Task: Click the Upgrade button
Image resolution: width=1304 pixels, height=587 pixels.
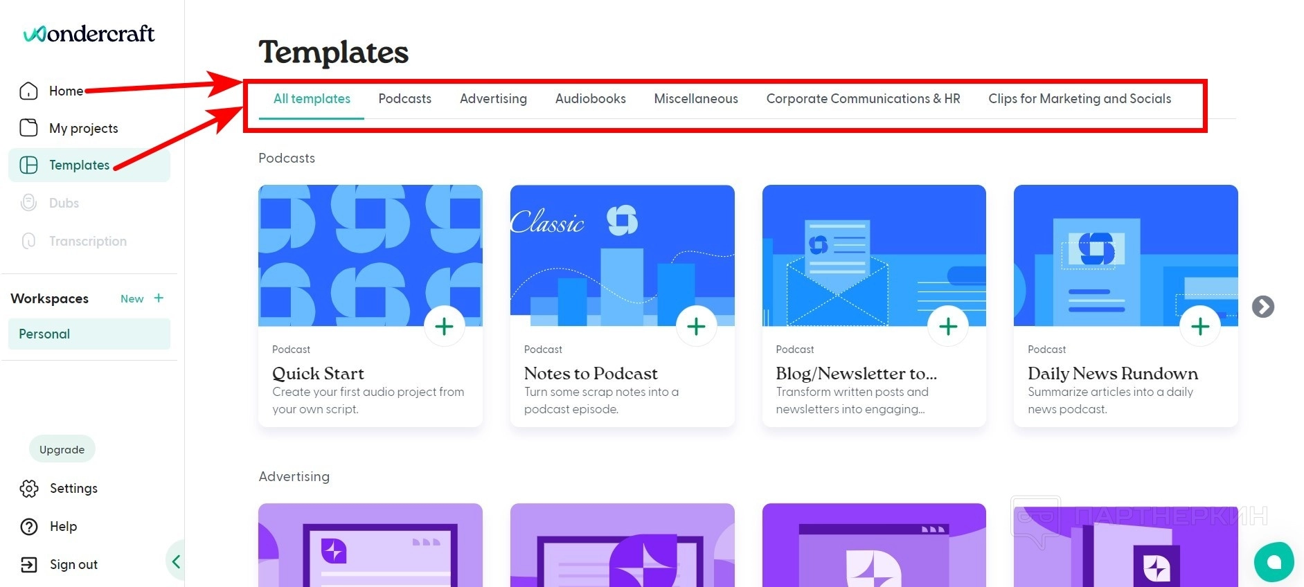Action: (62, 449)
